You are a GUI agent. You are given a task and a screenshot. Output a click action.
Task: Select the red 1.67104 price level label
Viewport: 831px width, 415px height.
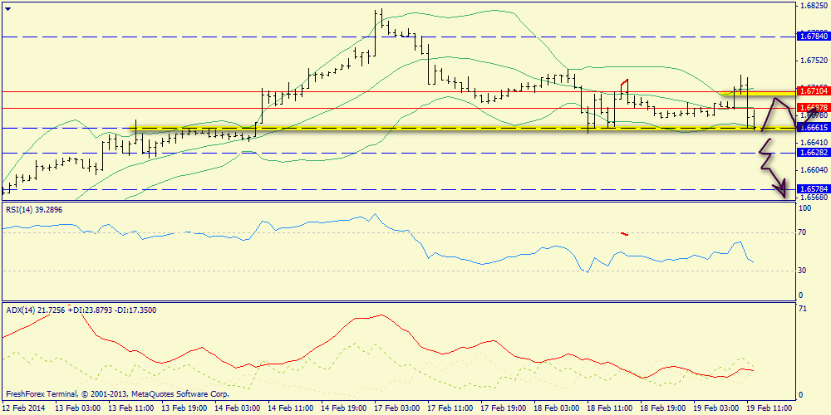(x=813, y=91)
